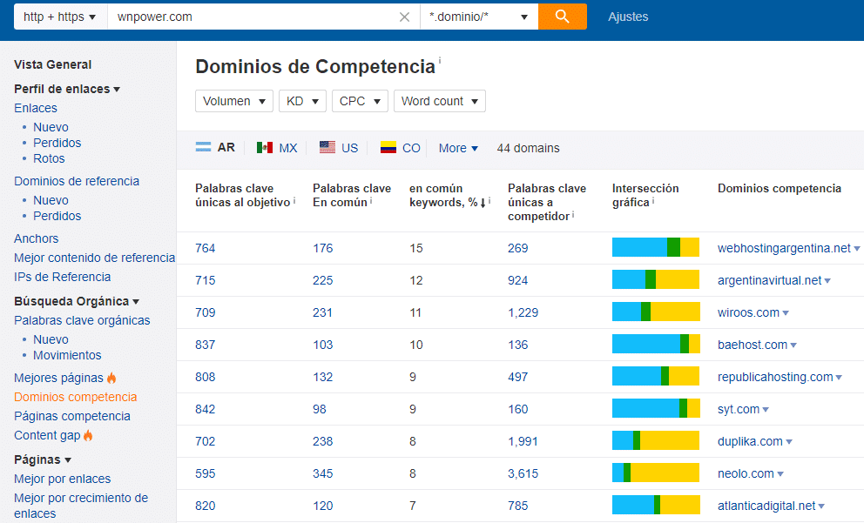This screenshot has height=523, width=864.
Task: Click info icon on Palabras clave En común
Action: 371,201
